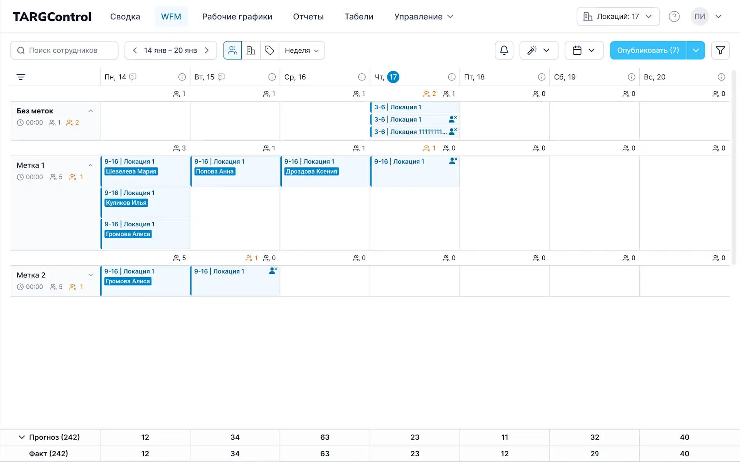Image resolution: width=740 pixels, height=462 pixels.
Task: Switch to employees grouping view
Action: pyautogui.click(x=232, y=50)
